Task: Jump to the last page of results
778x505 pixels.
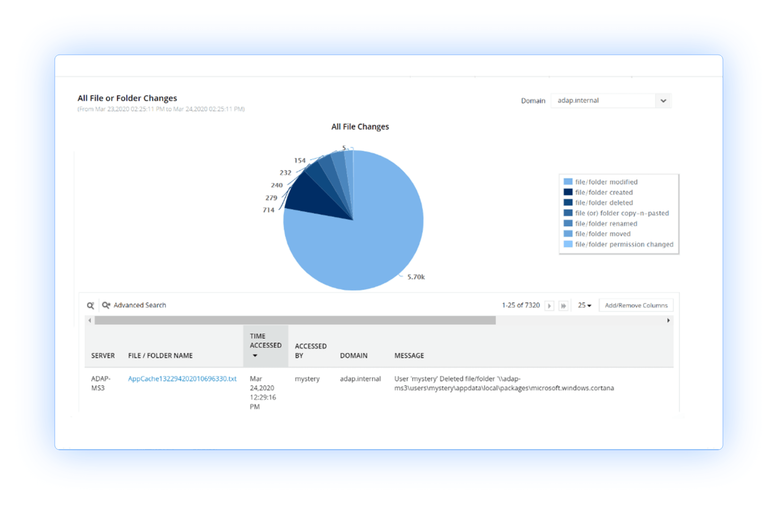Action: [564, 306]
